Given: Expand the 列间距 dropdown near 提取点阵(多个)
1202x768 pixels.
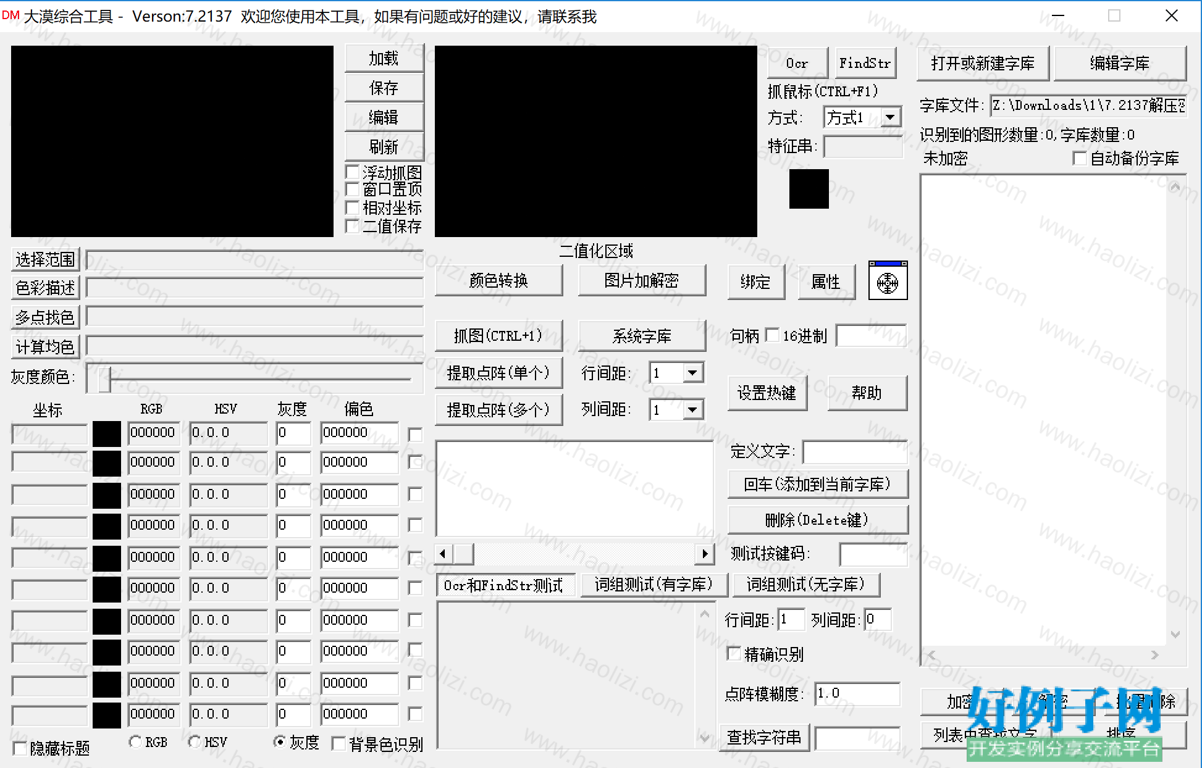Looking at the screenshot, I should (x=692, y=409).
